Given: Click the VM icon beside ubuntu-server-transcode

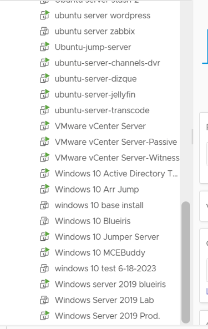Looking at the screenshot, I should coord(44,110).
